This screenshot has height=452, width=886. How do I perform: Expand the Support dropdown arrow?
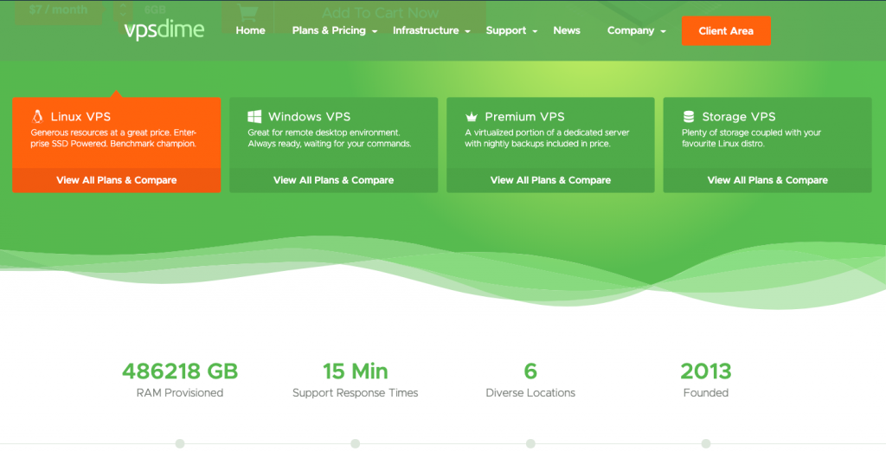pyautogui.click(x=535, y=32)
